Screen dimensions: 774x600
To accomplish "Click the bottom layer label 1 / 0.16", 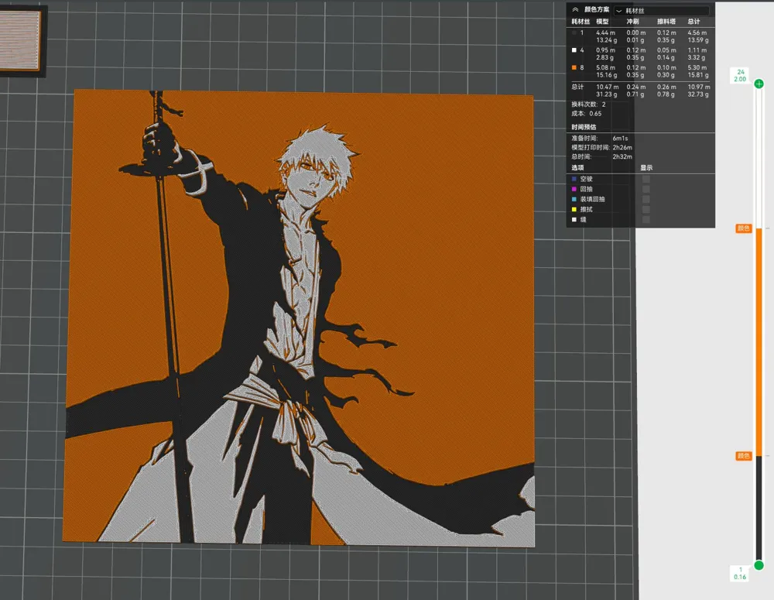I will pos(740,574).
